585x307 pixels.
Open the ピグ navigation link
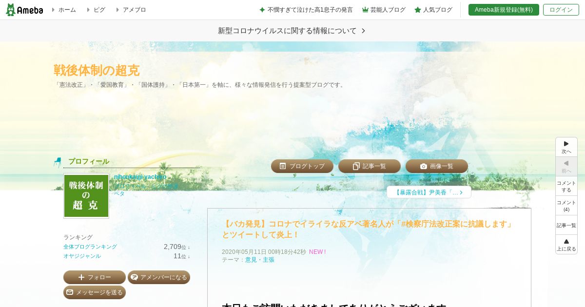pyautogui.click(x=99, y=10)
